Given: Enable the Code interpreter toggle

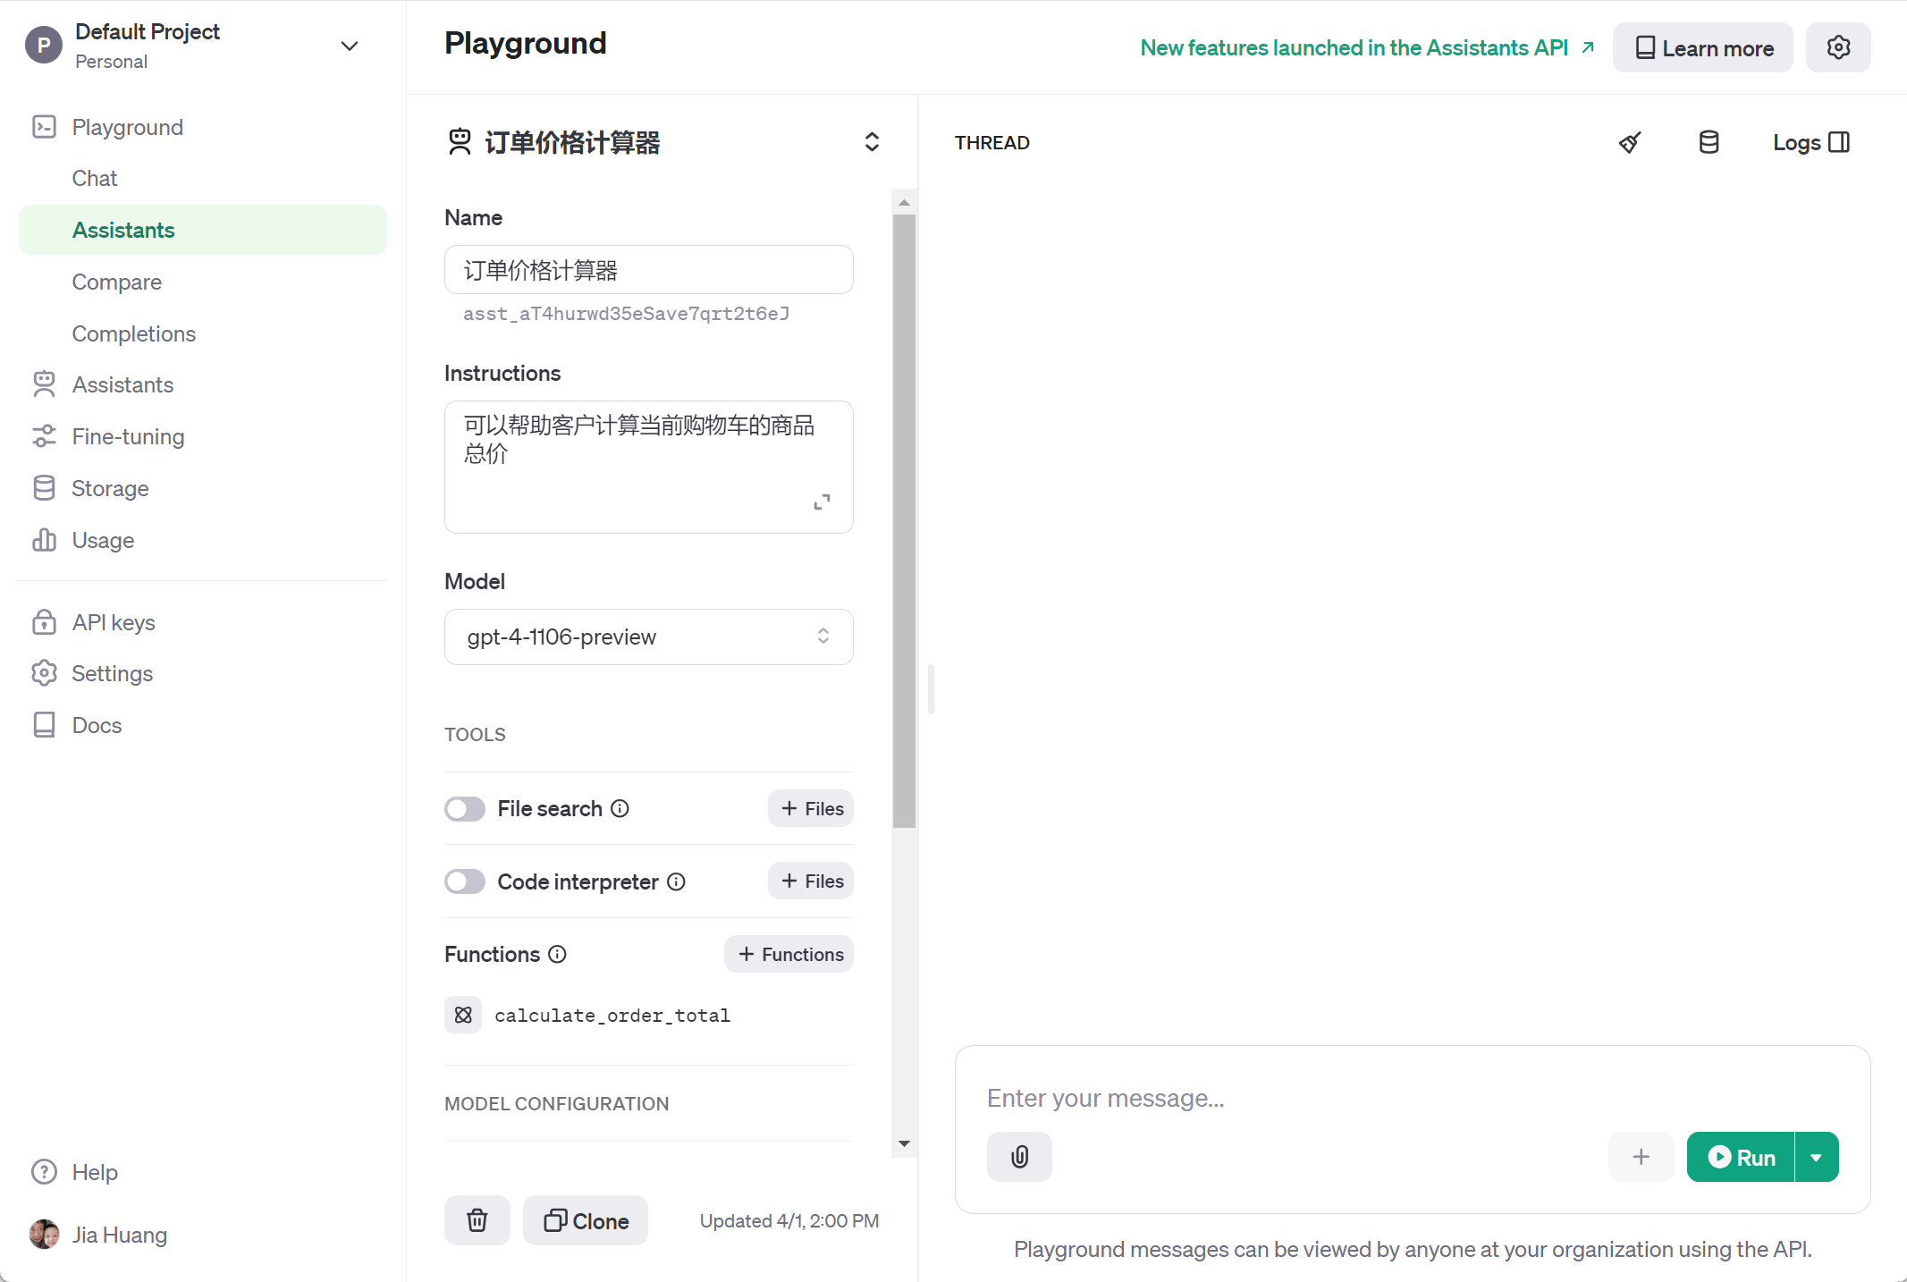Looking at the screenshot, I should [465, 881].
